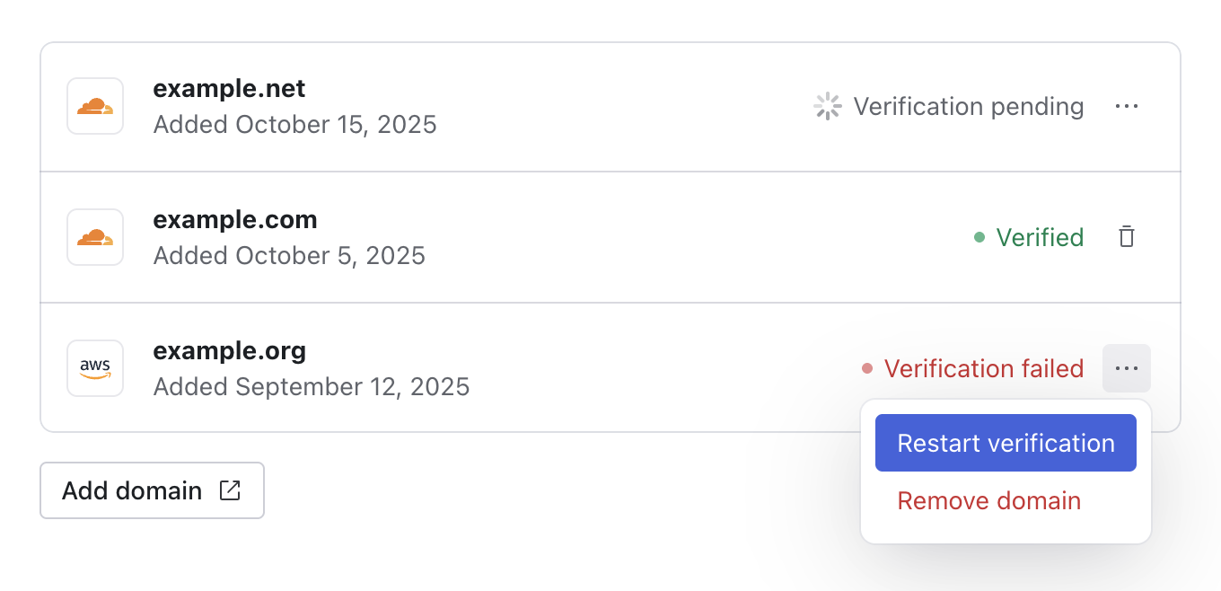
Task: Click the Cloudflare icon next to example.com
Action: (x=94, y=236)
